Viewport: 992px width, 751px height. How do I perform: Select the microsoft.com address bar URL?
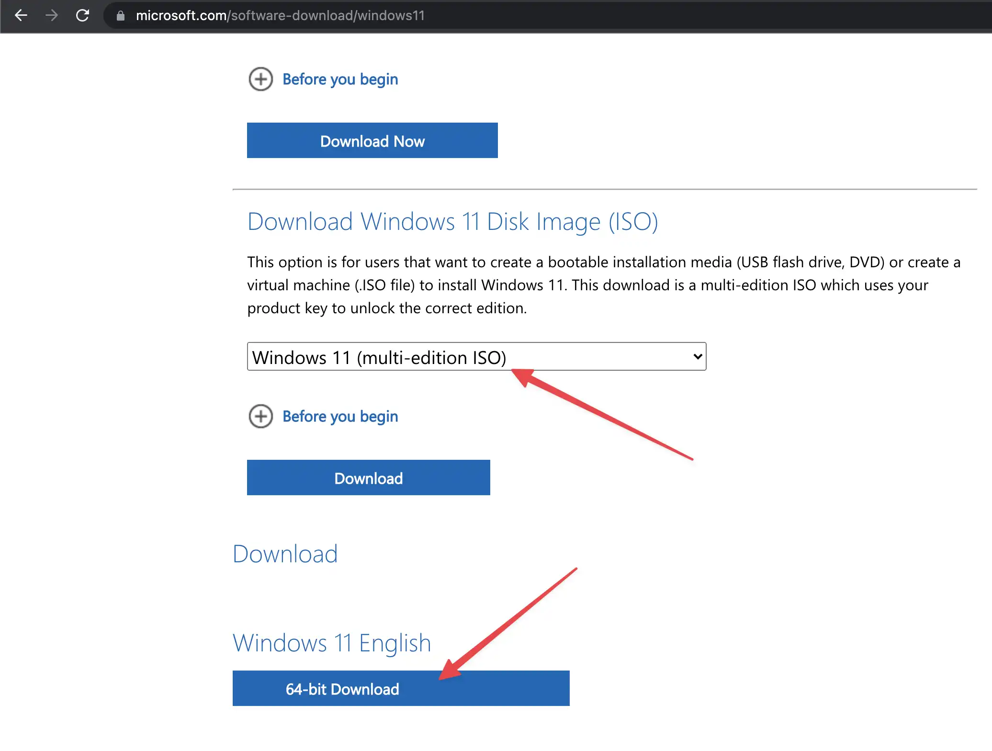pos(280,16)
